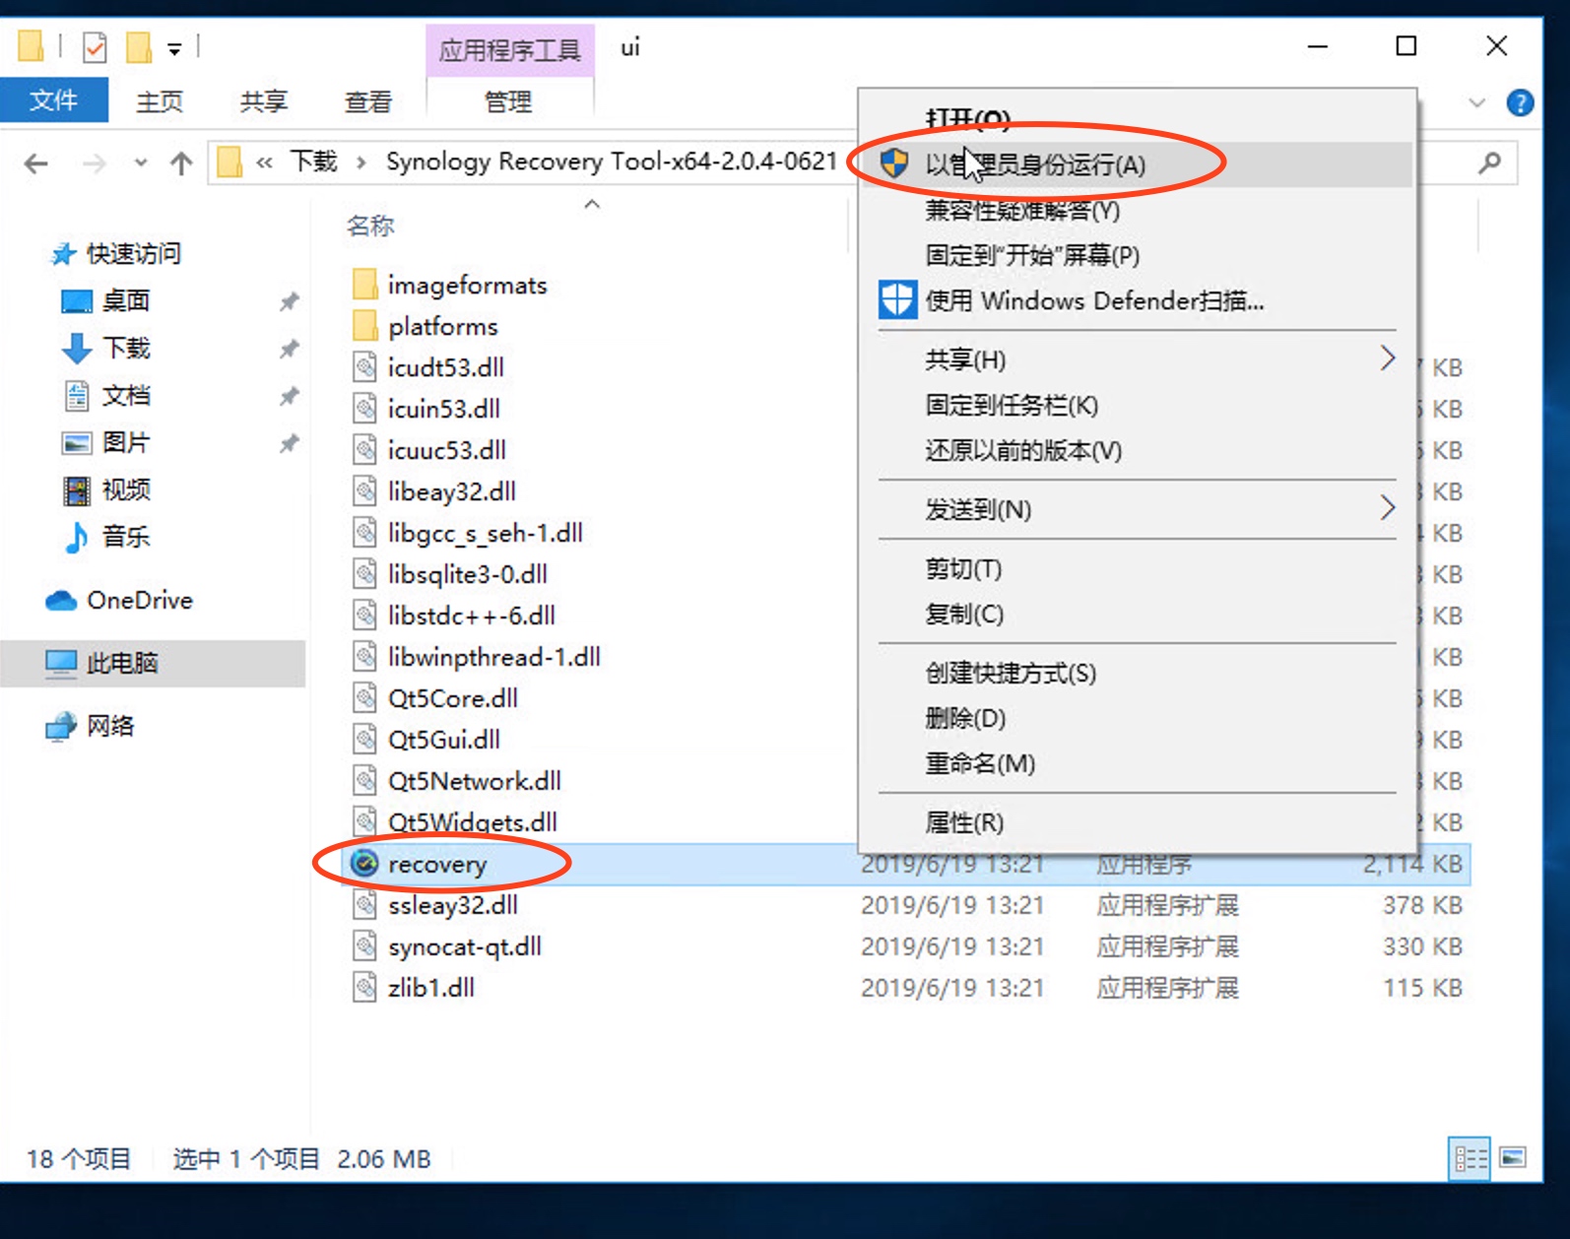Choose 重命名(M) in the context menu
1570x1239 pixels.
1137,763
